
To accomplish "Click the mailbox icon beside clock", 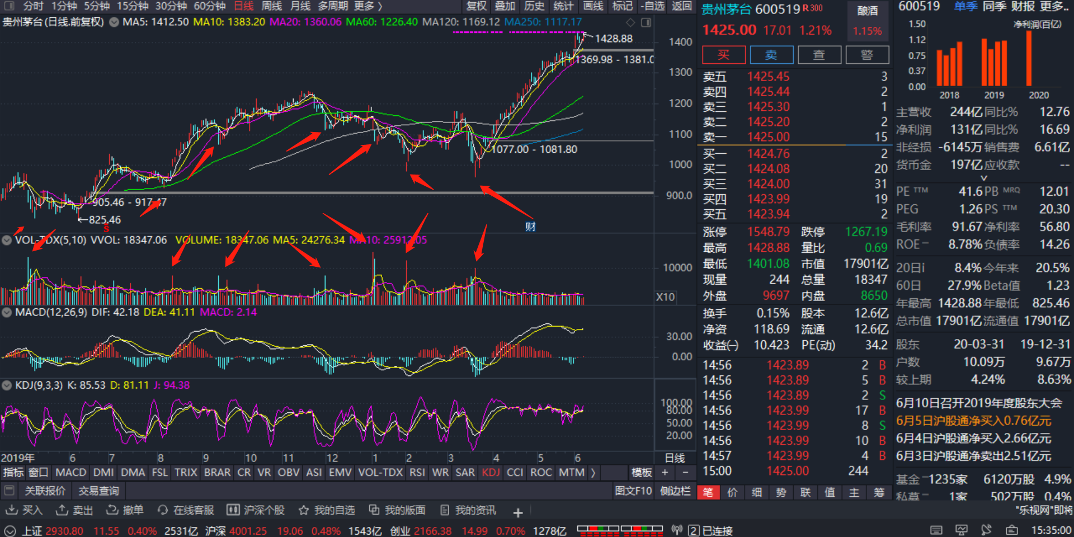I will (1011, 530).
